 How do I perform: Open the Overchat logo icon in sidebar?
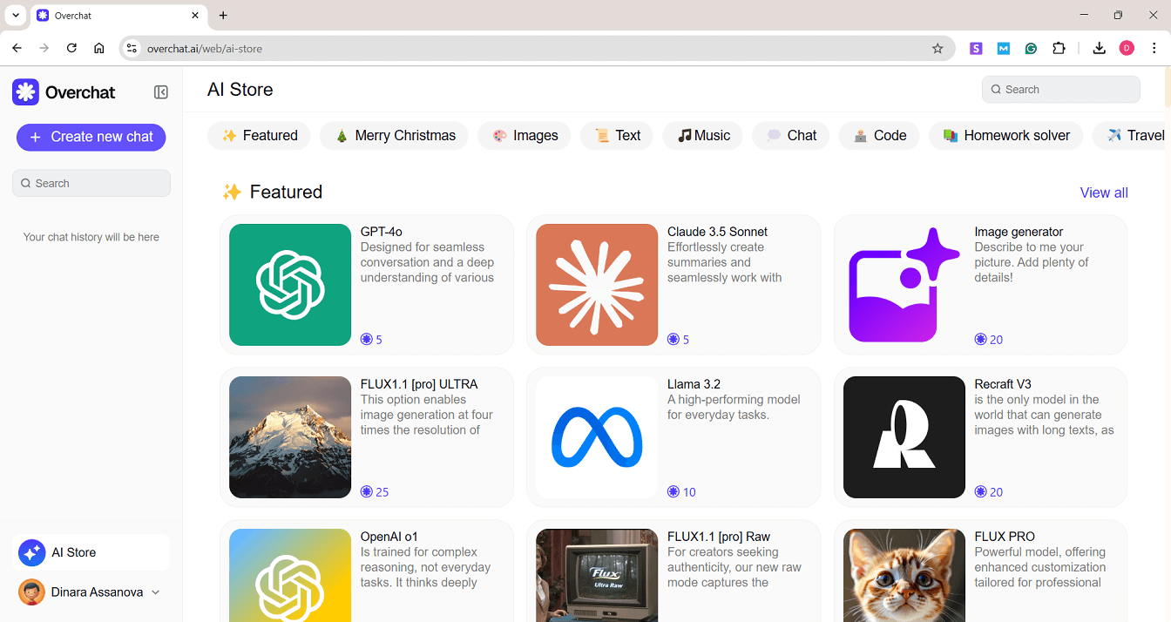point(25,91)
